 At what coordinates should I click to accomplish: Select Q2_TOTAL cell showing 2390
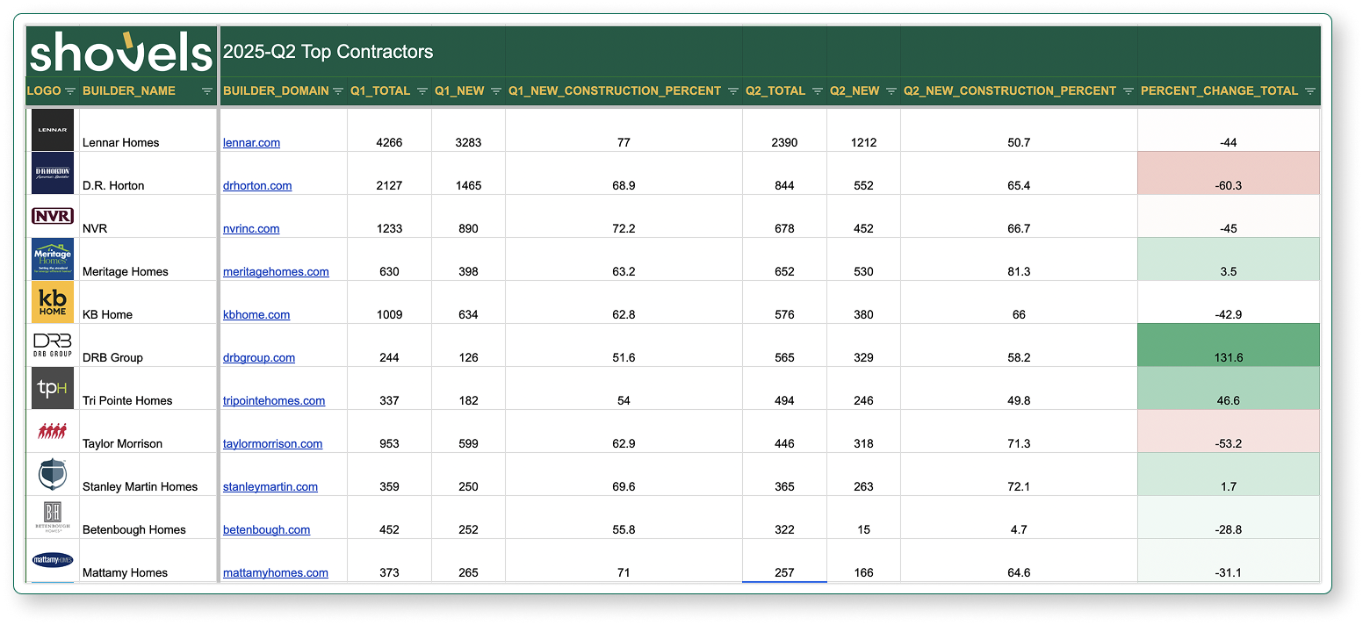(x=784, y=130)
